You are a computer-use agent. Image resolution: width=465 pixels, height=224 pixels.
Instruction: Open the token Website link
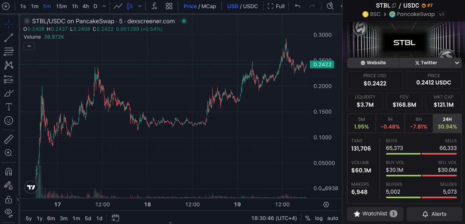373,63
